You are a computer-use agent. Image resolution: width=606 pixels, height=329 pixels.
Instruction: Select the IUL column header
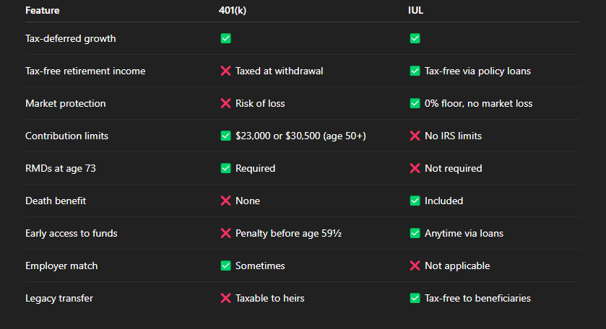[415, 10]
